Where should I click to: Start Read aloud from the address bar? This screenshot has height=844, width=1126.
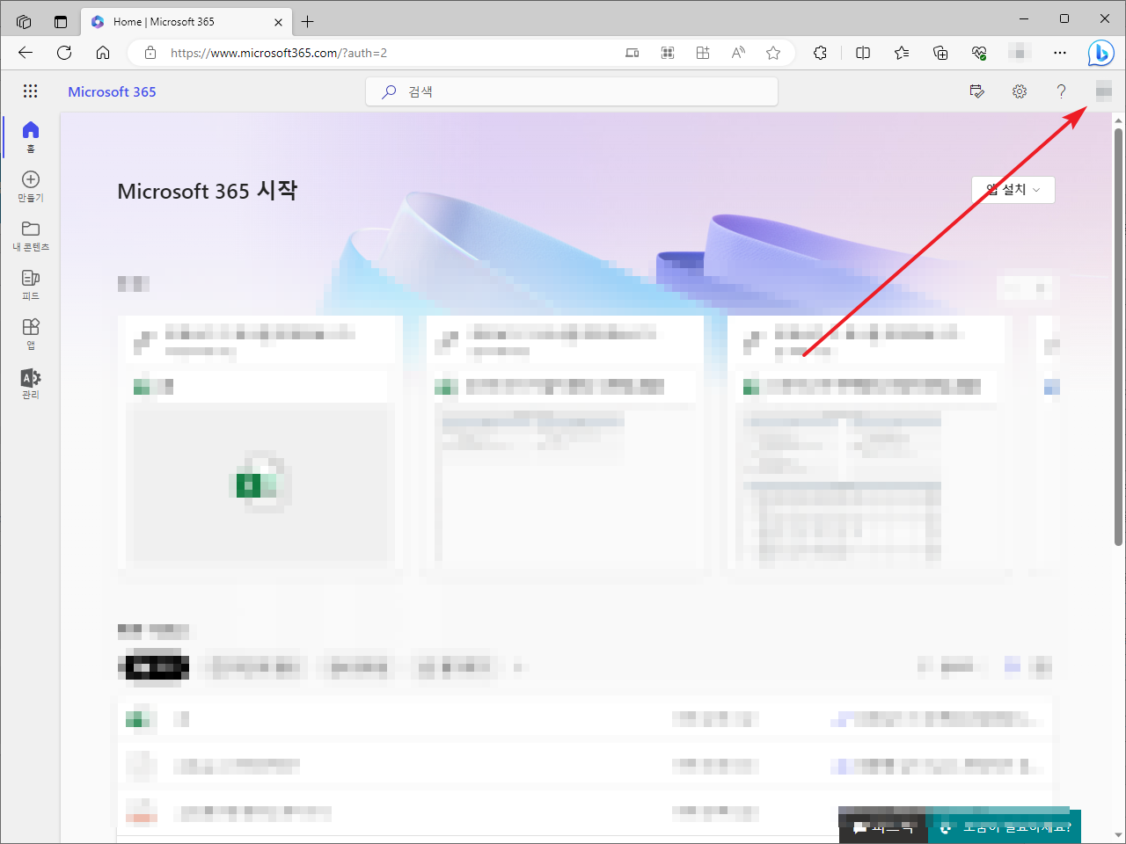pyautogui.click(x=738, y=53)
